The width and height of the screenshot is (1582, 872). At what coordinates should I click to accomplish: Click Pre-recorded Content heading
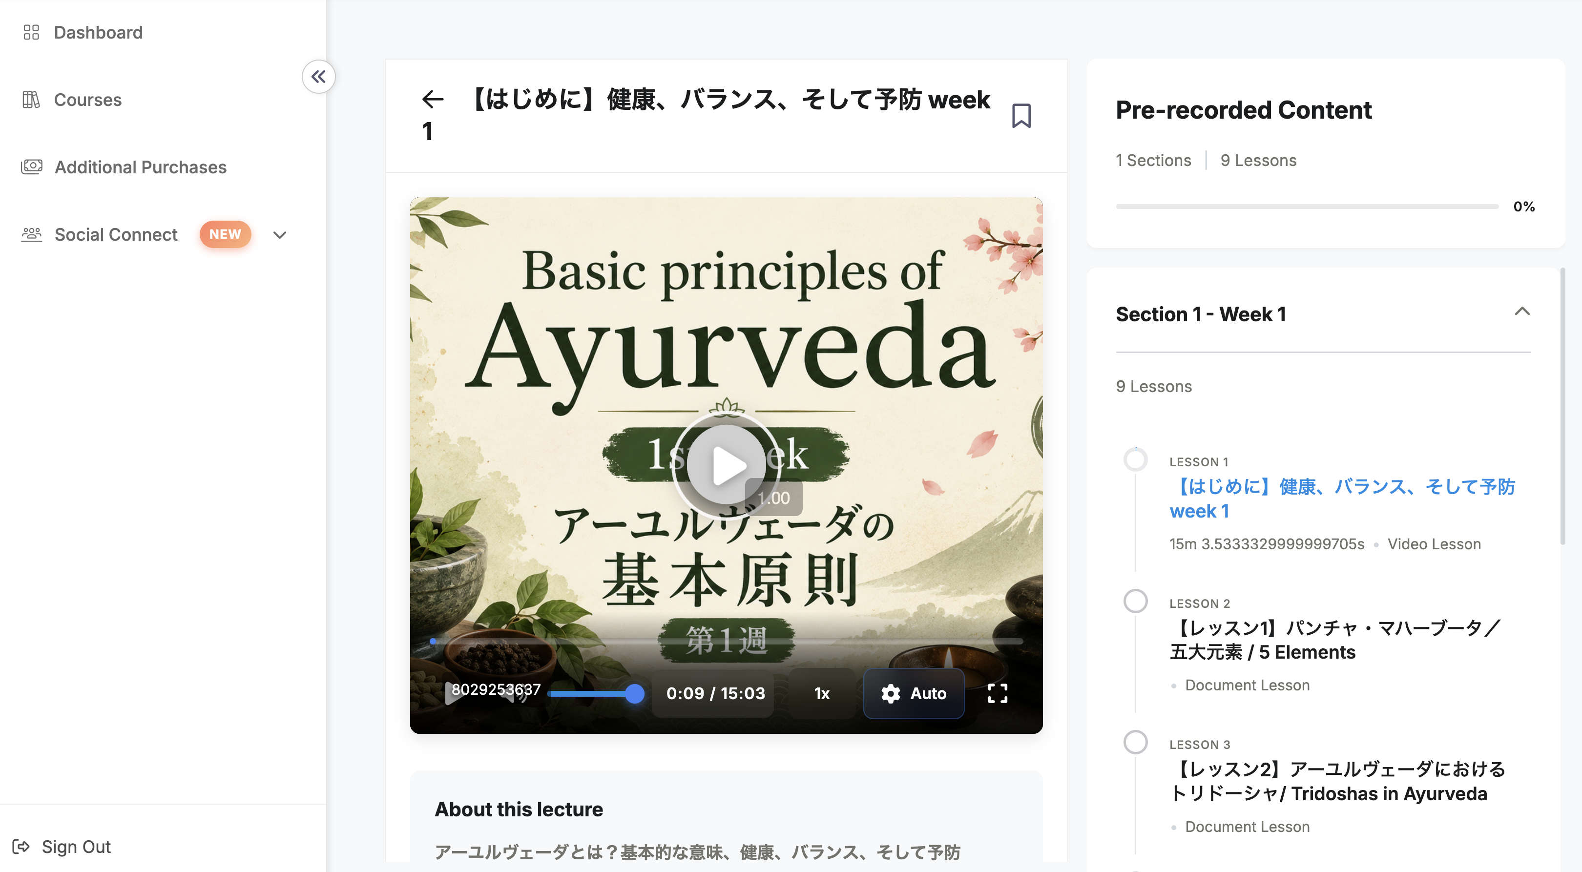pyautogui.click(x=1244, y=110)
